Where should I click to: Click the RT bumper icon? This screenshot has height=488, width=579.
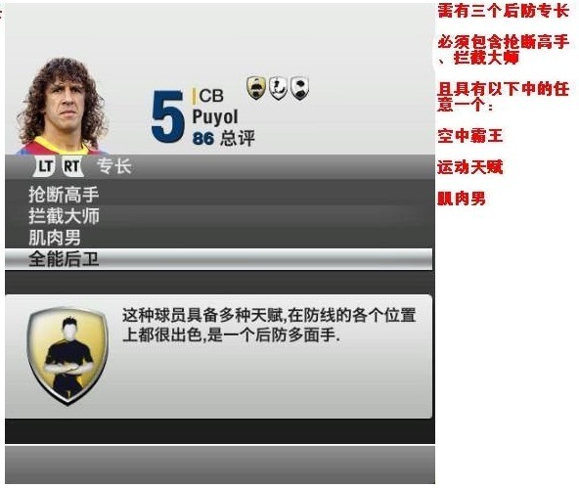[71, 166]
